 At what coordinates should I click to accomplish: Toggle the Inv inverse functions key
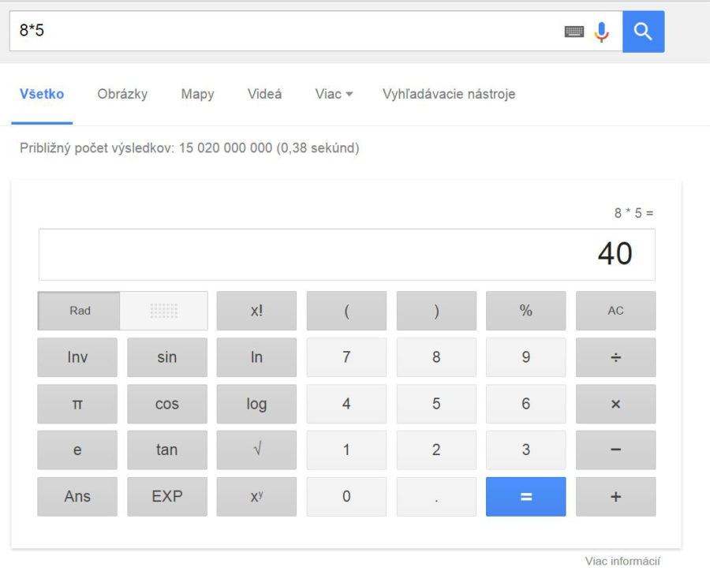[77, 357]
